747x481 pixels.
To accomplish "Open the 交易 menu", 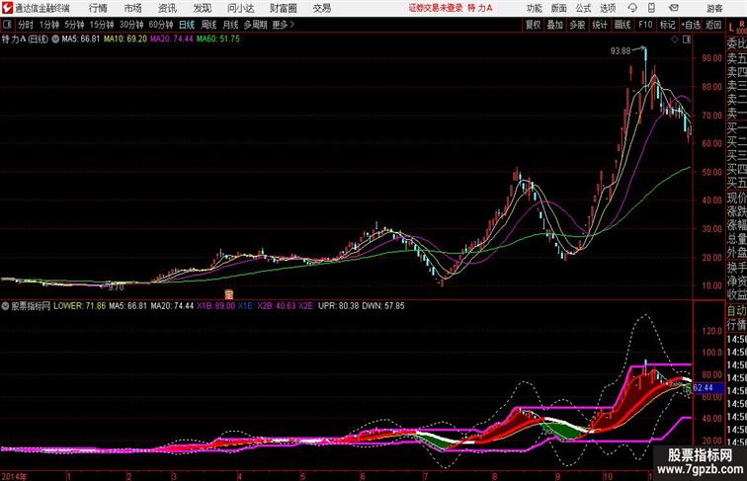I will [321, 8].
